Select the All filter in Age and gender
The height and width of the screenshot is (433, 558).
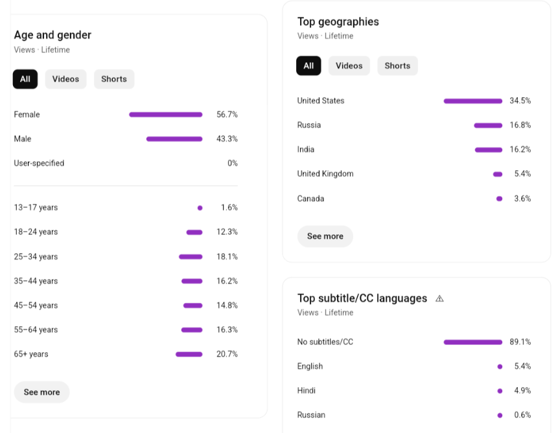25,79
